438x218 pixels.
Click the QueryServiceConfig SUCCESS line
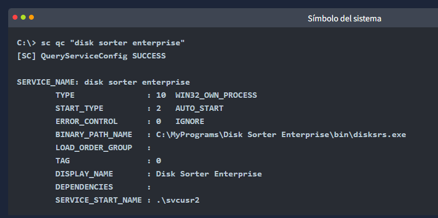coord(91,56)
